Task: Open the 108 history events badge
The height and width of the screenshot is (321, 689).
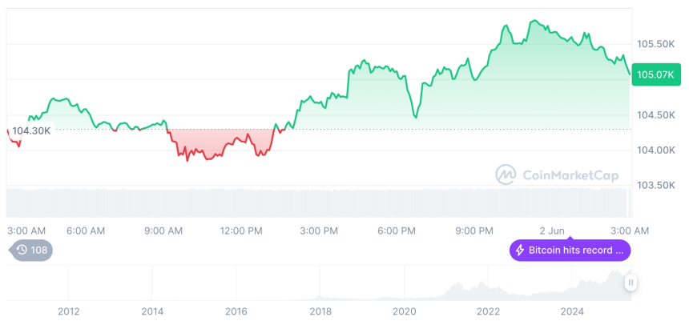Action: coord(31,250)
